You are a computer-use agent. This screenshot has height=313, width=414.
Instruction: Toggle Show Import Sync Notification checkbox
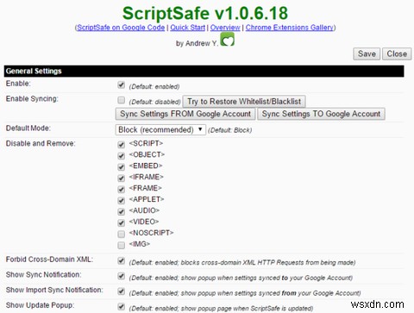tap(122, 291)
